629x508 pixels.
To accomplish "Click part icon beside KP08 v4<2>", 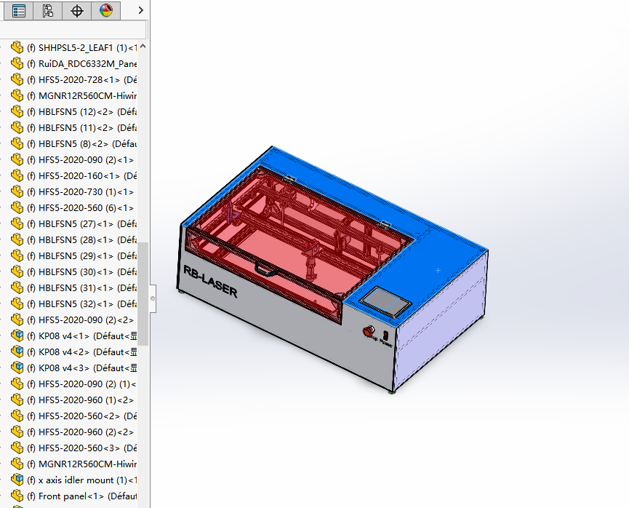I will tap(17, 352).
